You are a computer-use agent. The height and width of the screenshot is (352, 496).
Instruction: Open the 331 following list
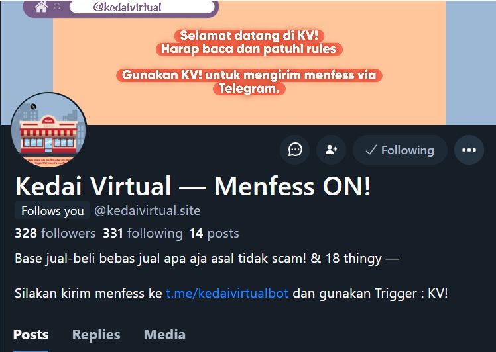point(143,233)
